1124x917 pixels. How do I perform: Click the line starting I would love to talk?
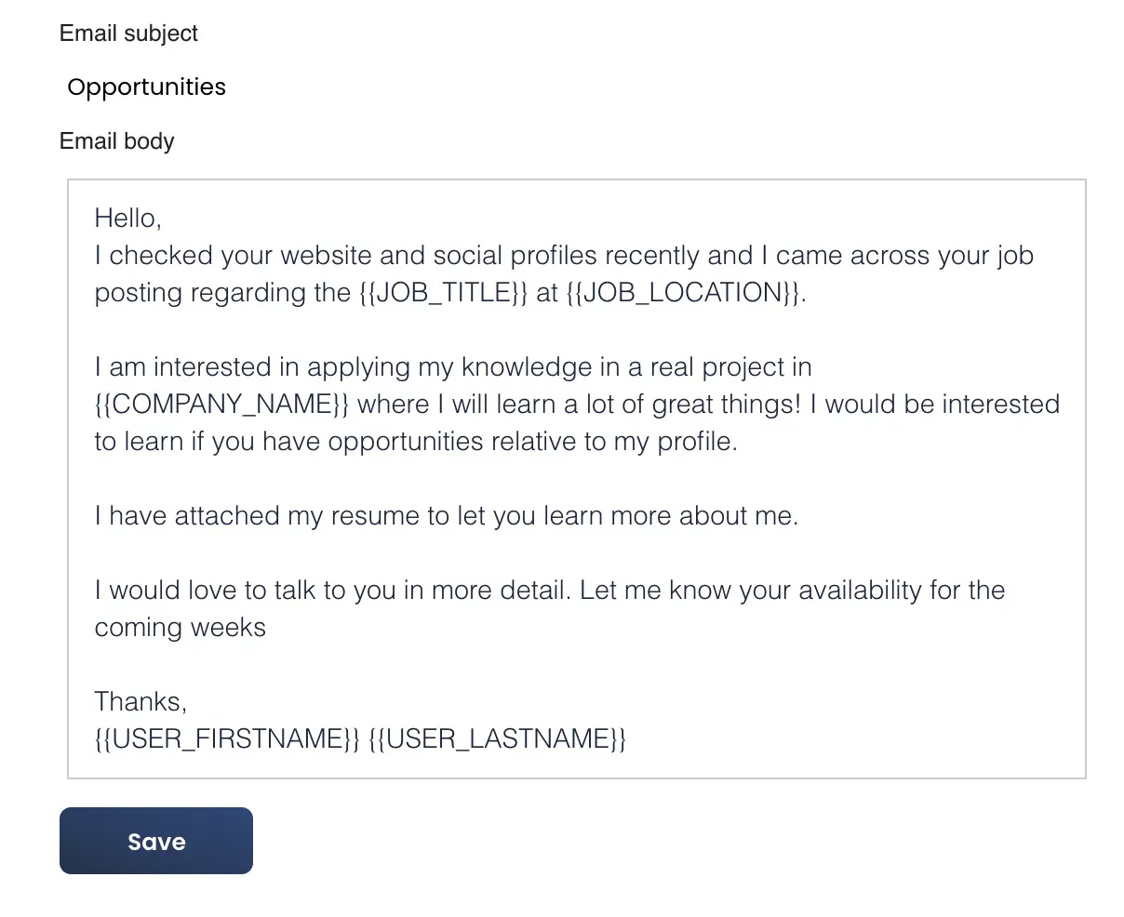pos(550,591)
